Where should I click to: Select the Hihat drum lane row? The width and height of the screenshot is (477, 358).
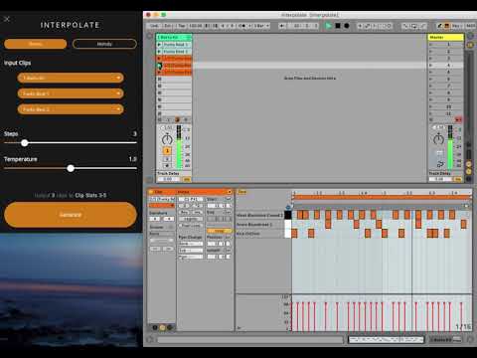point(260,215)
